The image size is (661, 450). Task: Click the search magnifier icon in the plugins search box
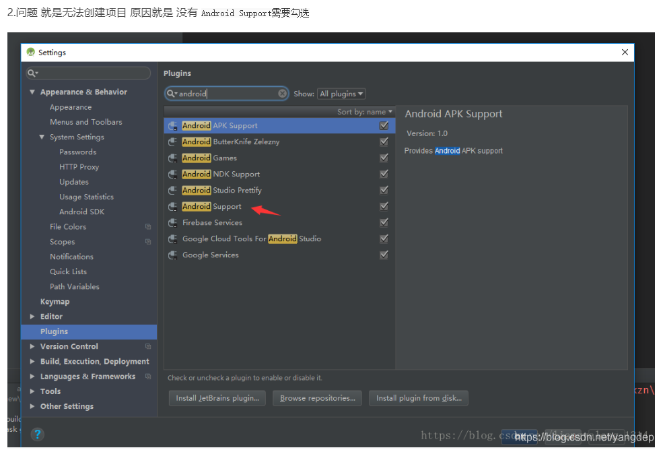point(171,94)
